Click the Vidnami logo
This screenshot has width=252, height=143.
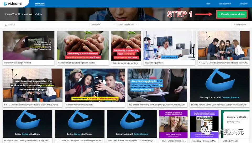[13, 3]
